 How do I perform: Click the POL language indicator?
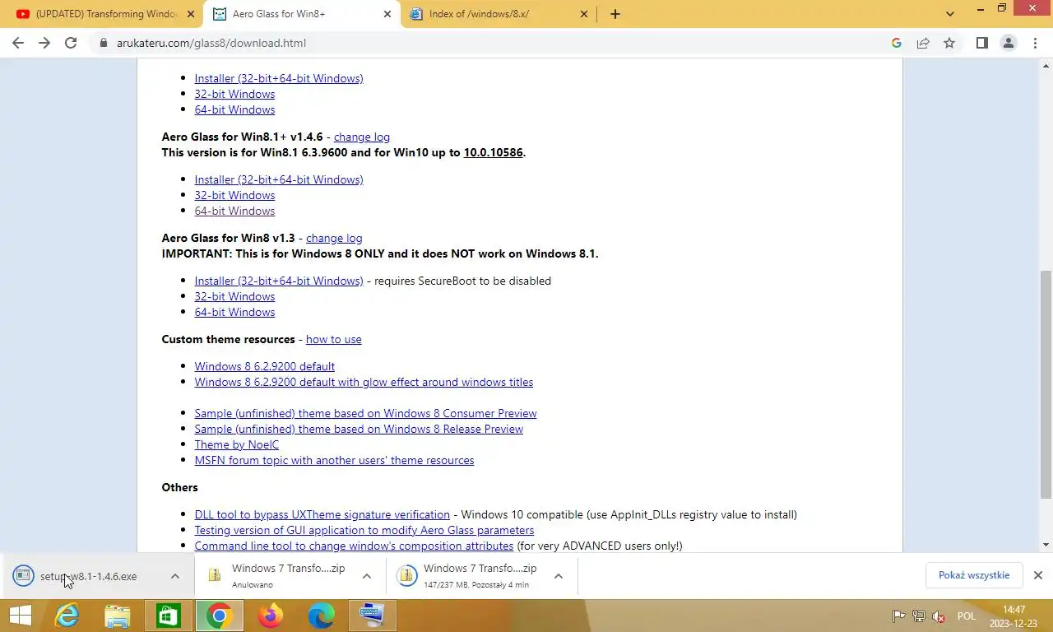[967, 616]
